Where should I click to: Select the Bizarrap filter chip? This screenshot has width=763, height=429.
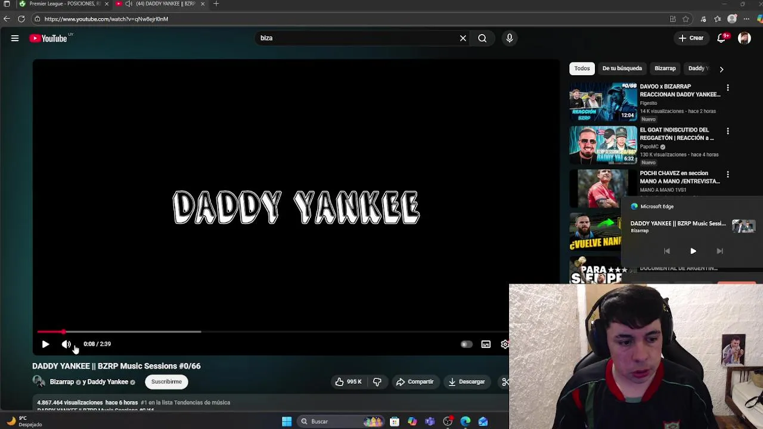[665, 69]
